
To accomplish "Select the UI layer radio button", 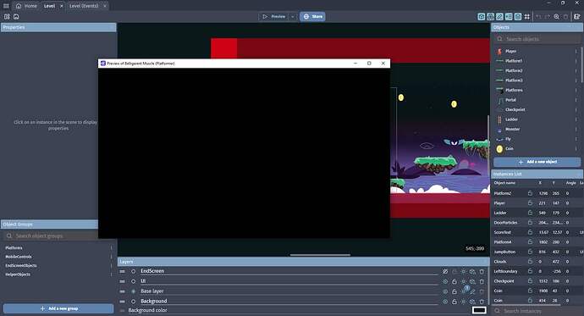I will 134,281.
